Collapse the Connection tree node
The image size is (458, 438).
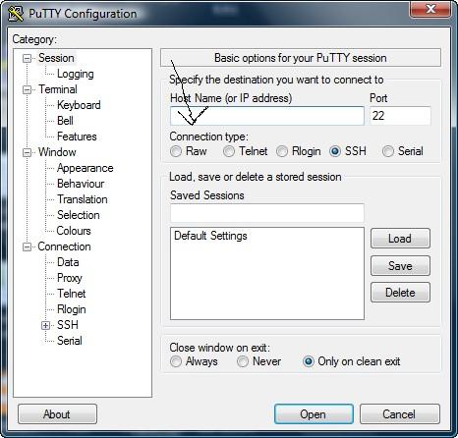tap(27, 246)
